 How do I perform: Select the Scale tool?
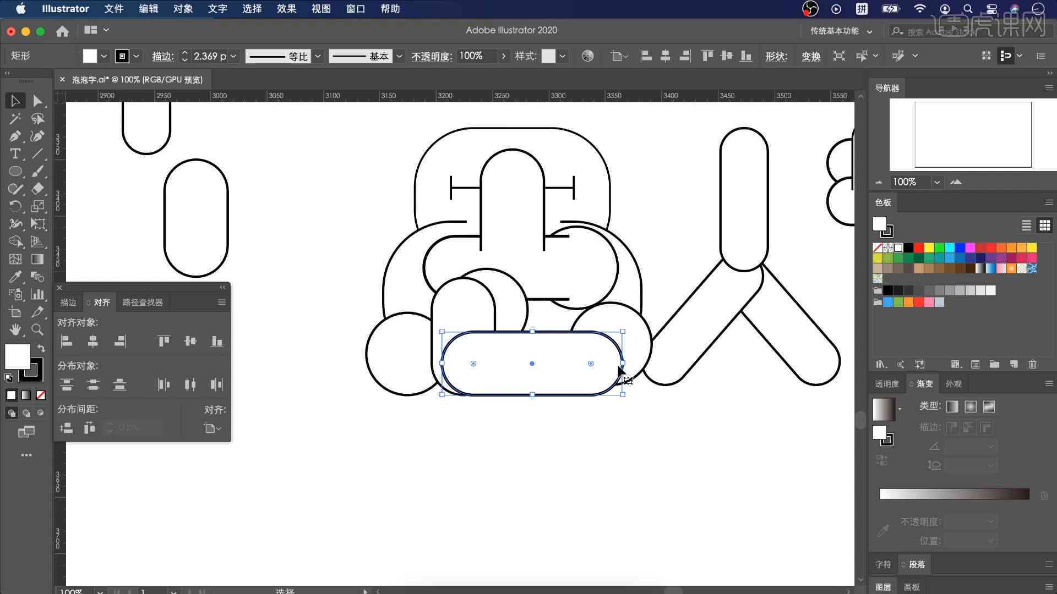pos(37,206)
